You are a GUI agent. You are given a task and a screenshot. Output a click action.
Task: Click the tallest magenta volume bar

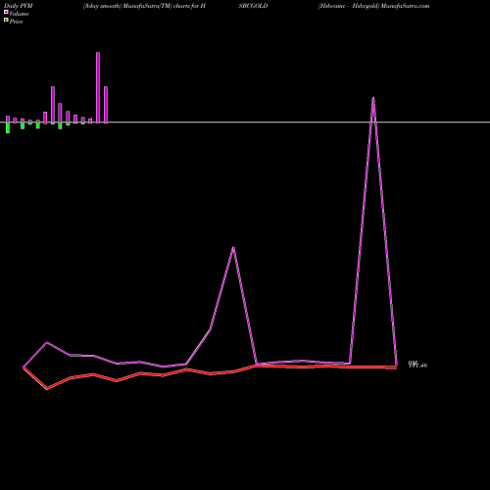pos(98,87)
